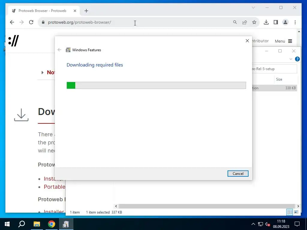Viewport: 307px width, 230px height.
Task: Click the Protoweb logo on the page
Action: click(14, 41)
